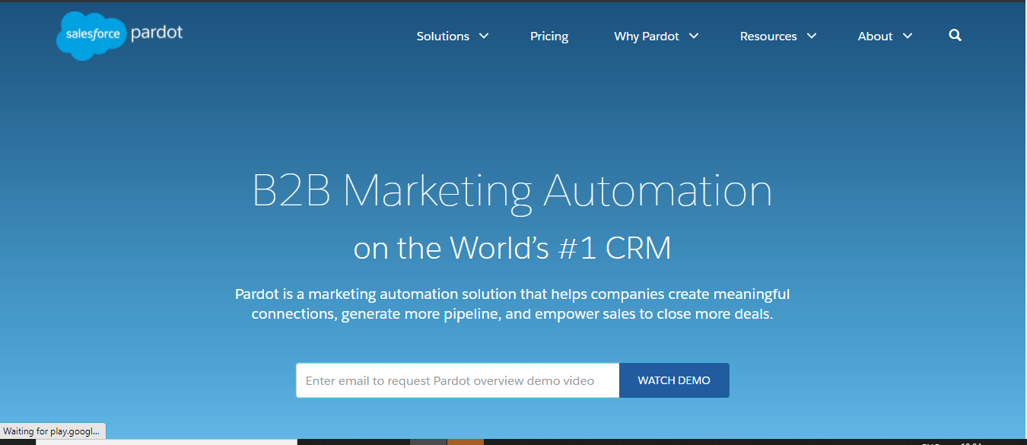Expand the Why Pardot menu
Screen dimensions: 1027x445
coord(656,36)
